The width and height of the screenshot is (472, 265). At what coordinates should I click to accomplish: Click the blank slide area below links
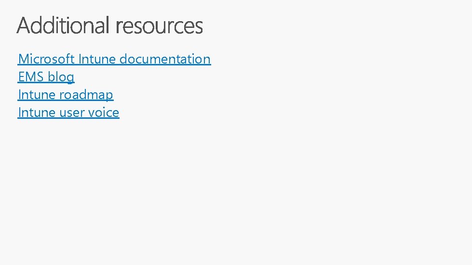click(236, 192)
